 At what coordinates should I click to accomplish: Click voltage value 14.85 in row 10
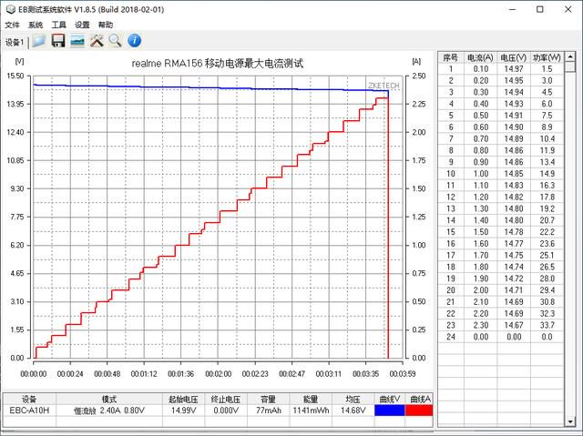click(514, 174)
